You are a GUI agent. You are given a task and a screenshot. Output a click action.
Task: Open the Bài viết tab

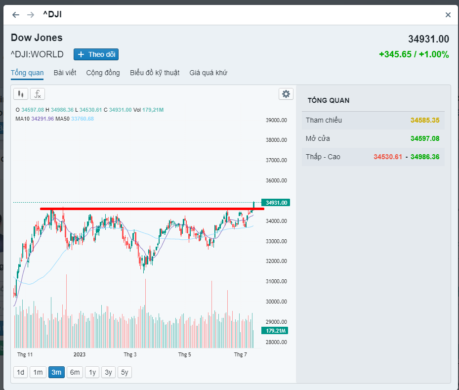[x=65, y=73]
